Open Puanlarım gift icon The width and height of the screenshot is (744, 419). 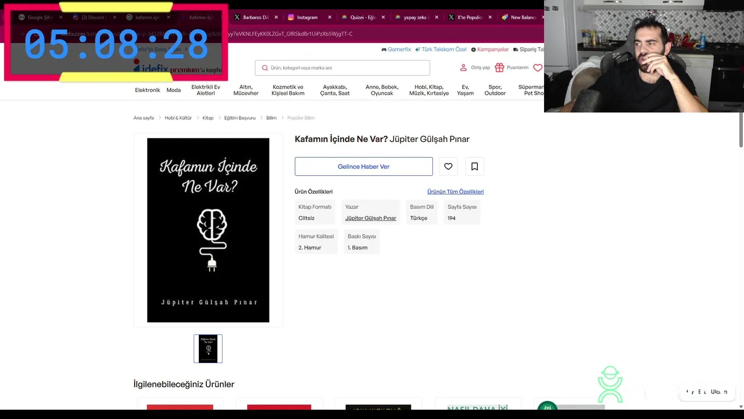[x=499, y=68]
